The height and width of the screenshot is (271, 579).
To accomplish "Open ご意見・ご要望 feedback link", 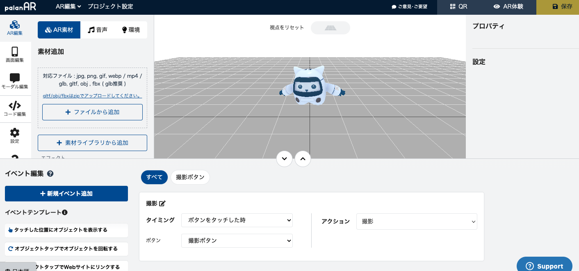I will point(409,7).
